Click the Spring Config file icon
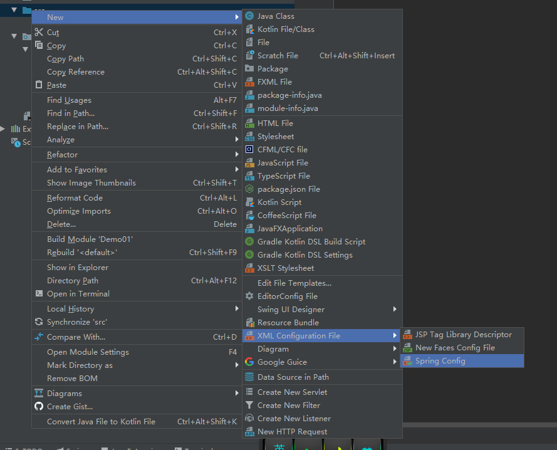557x450 pixels. (408, 361)
